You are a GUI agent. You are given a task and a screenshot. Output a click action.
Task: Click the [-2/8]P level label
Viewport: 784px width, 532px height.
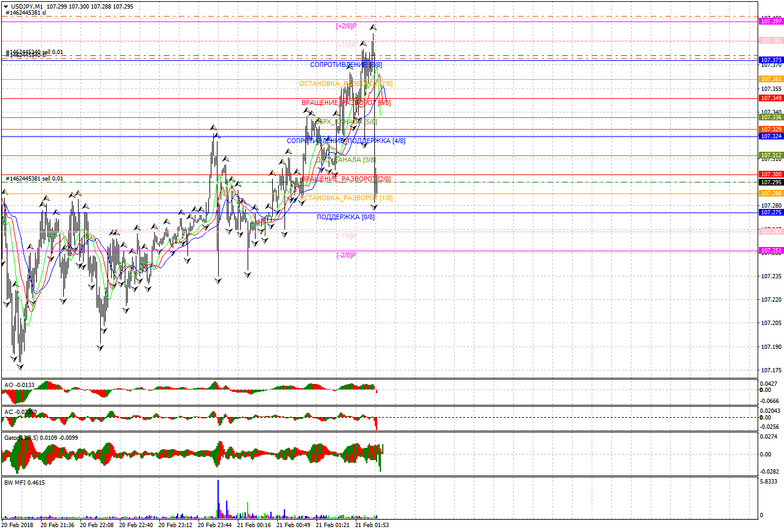point(347,255)
